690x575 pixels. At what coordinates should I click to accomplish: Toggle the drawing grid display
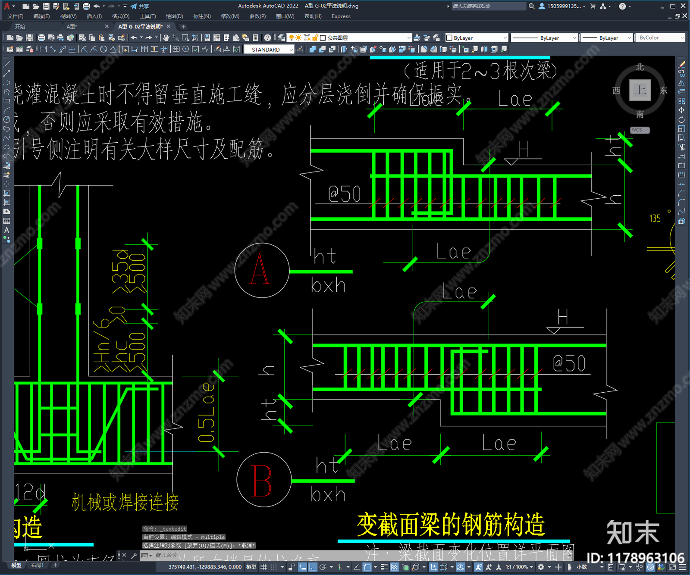(x=263, y=567)
